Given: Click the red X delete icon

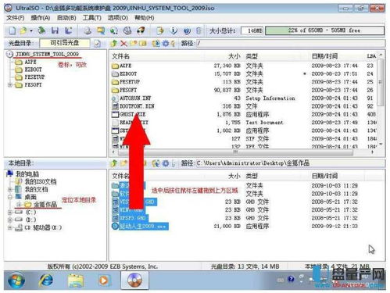Looking at the screenshot, I should pyautogui.click(x=123, y=43).
